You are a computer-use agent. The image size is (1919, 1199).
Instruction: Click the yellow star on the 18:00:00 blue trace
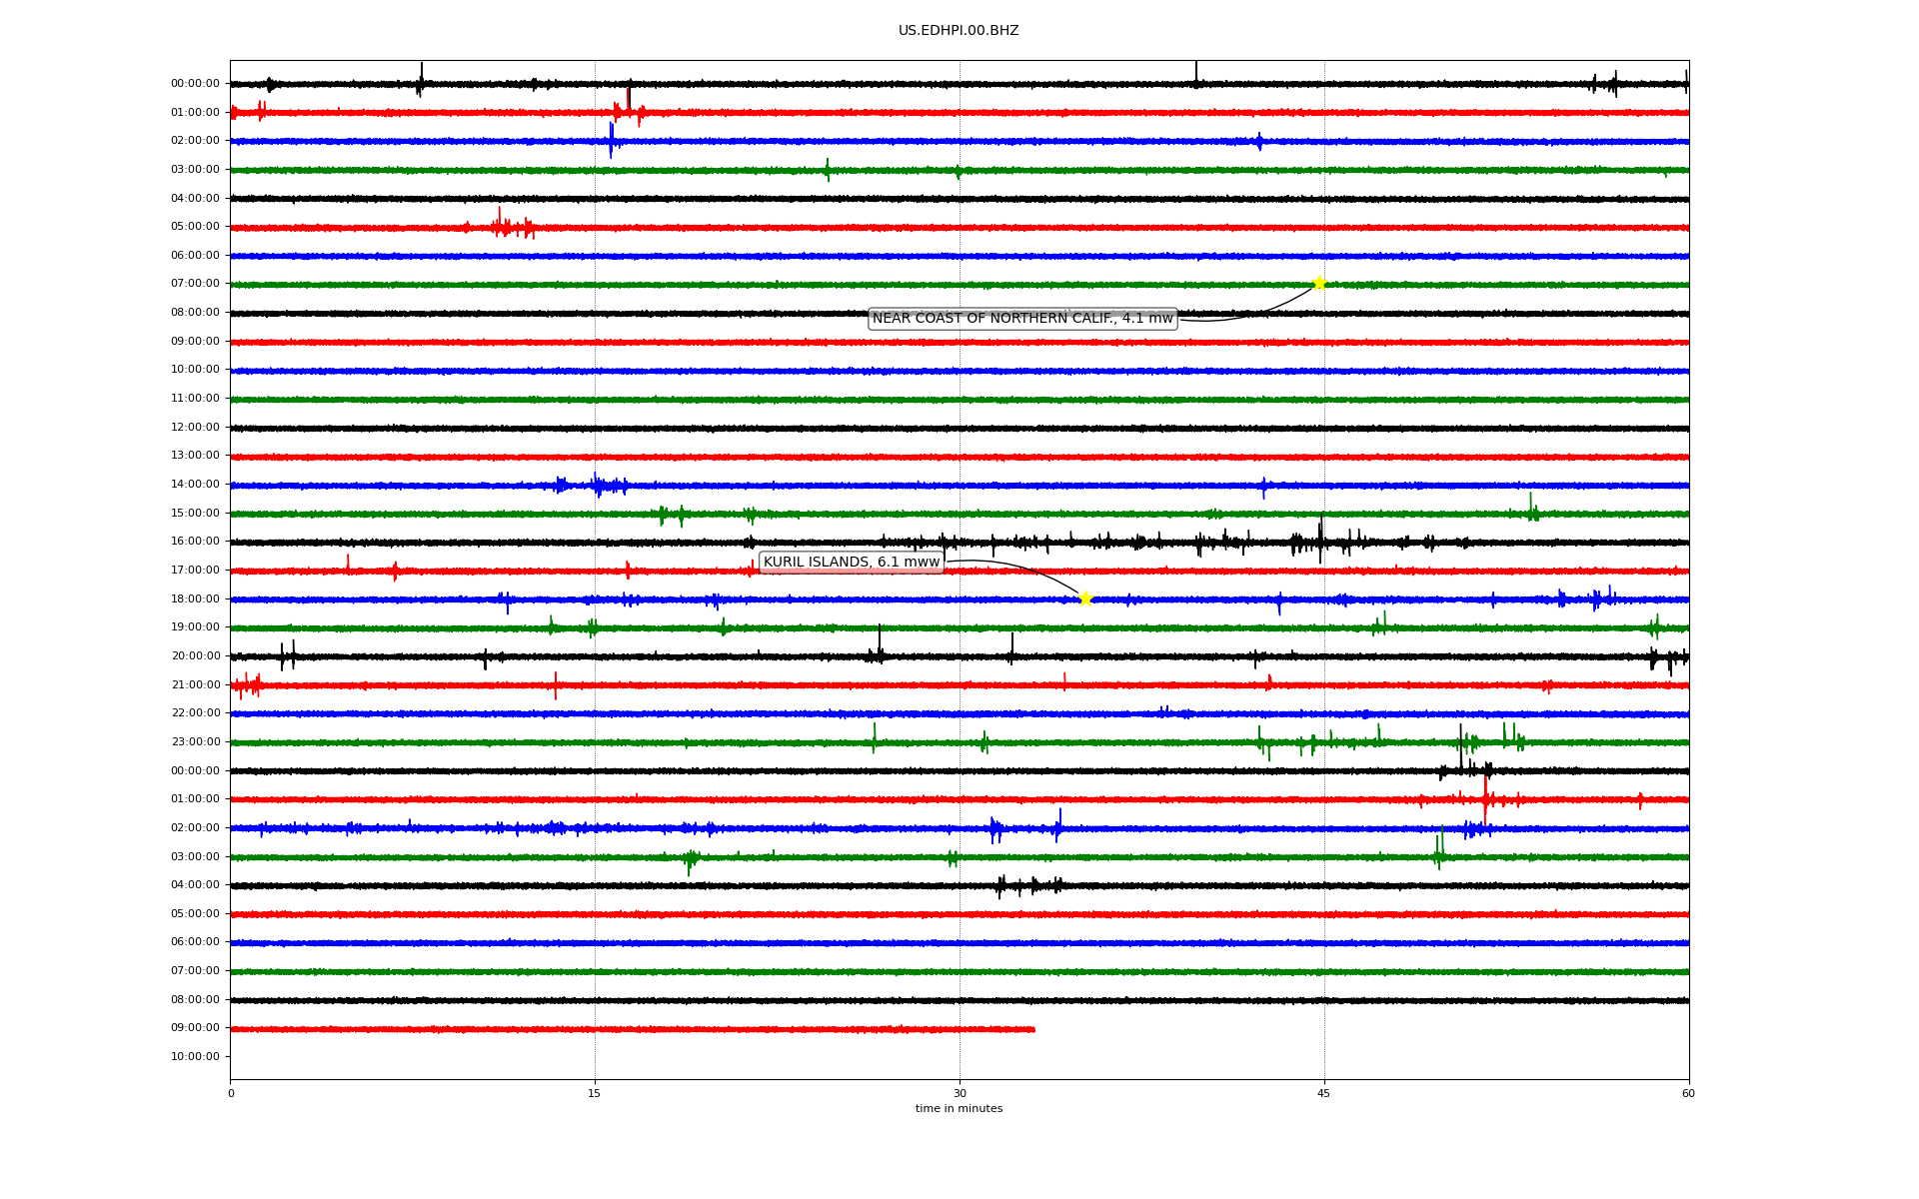1085,599
